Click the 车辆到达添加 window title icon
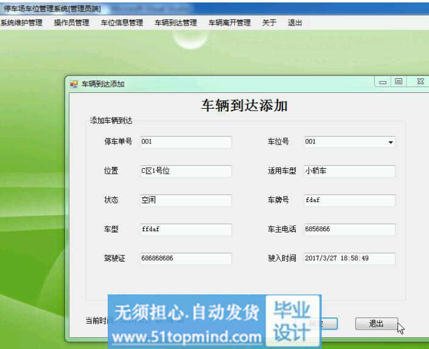The width and height of the screenshot is (429, 349). point(74,84)
